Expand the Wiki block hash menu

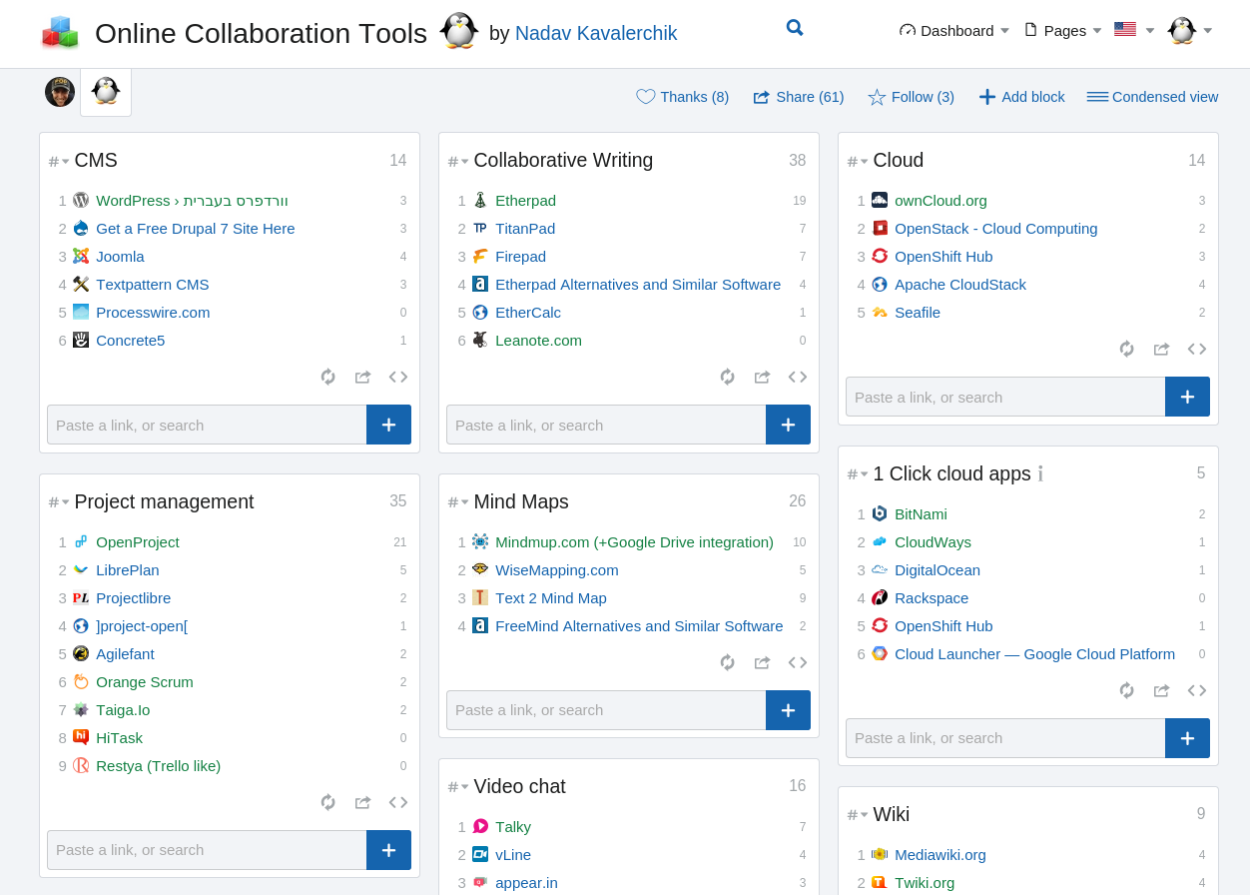(x=858, y=815)
